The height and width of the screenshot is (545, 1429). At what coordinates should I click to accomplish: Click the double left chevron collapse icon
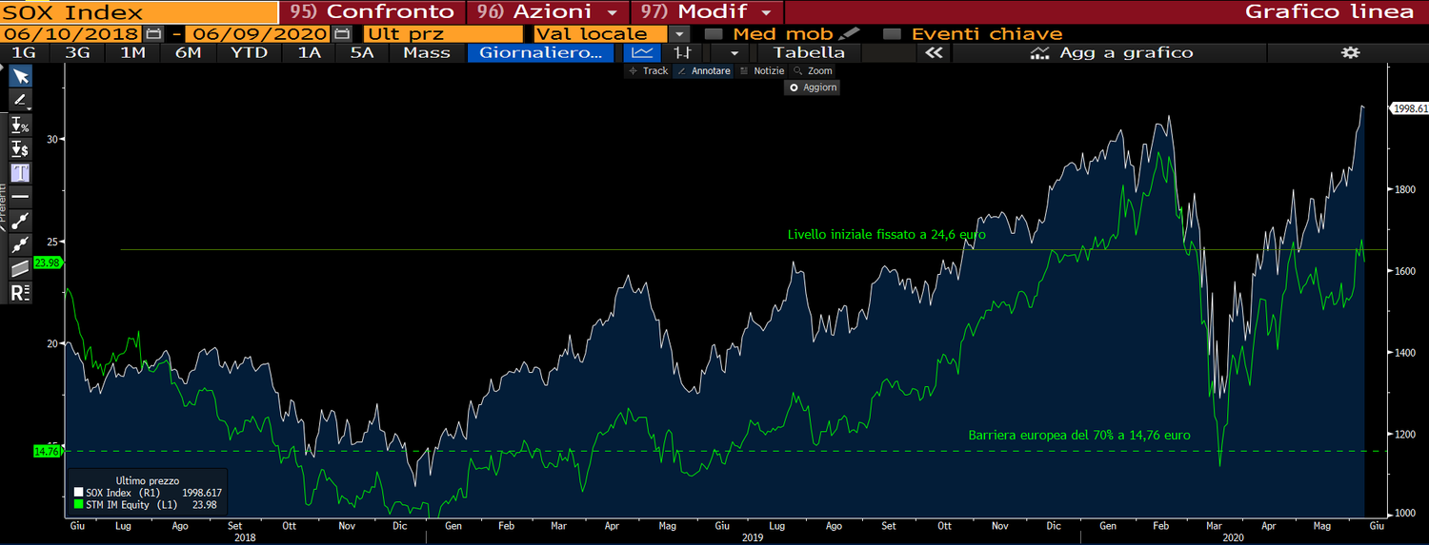(934, 52)
